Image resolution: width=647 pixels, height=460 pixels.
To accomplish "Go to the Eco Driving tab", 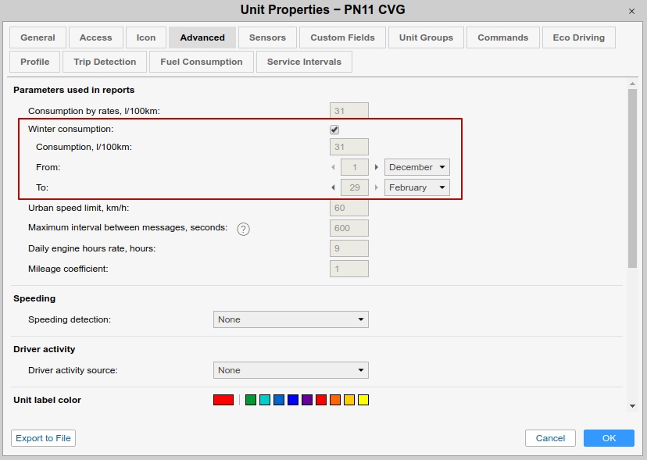I will click(x=578, y=37).
